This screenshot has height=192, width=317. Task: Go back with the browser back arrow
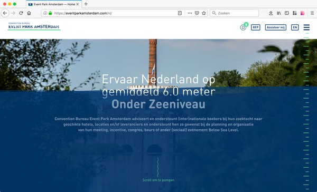point(5,13)
